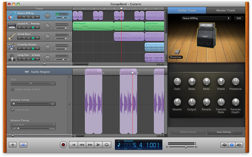Click the Edit button for amp

click(x=239, y=18)
